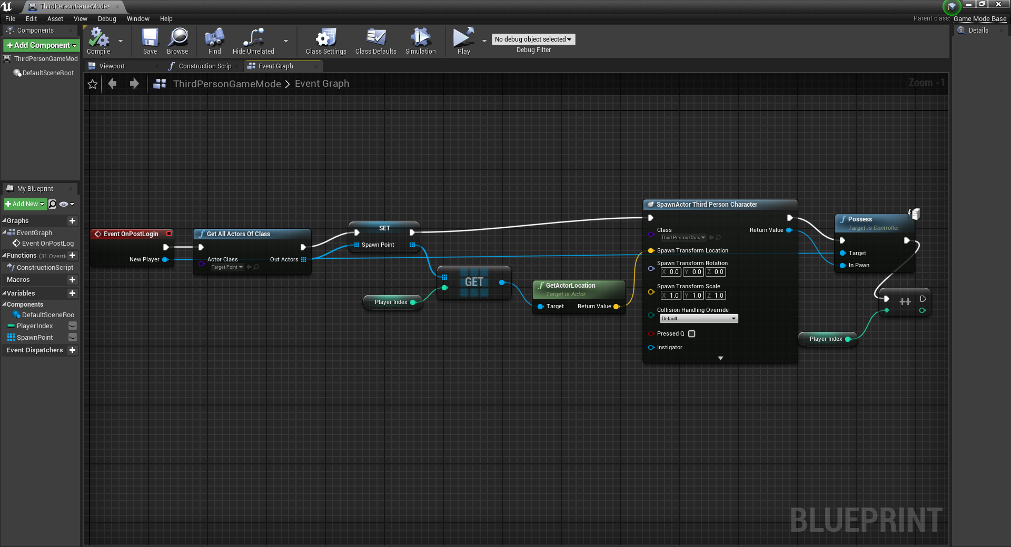
Task: Open the Window menu
Action: (x=138, y=19)
